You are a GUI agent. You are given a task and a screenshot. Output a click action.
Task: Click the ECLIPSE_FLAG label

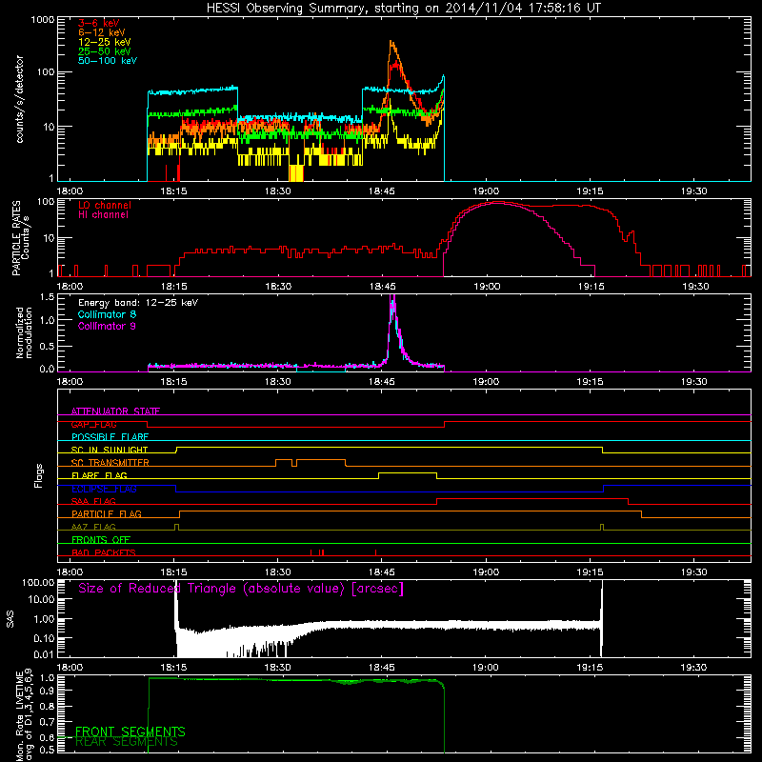point(104,489)
